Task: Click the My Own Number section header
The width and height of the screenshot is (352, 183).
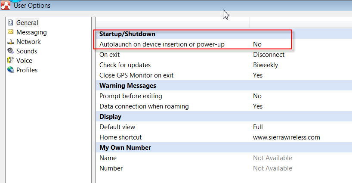Action: click(125, 148)
